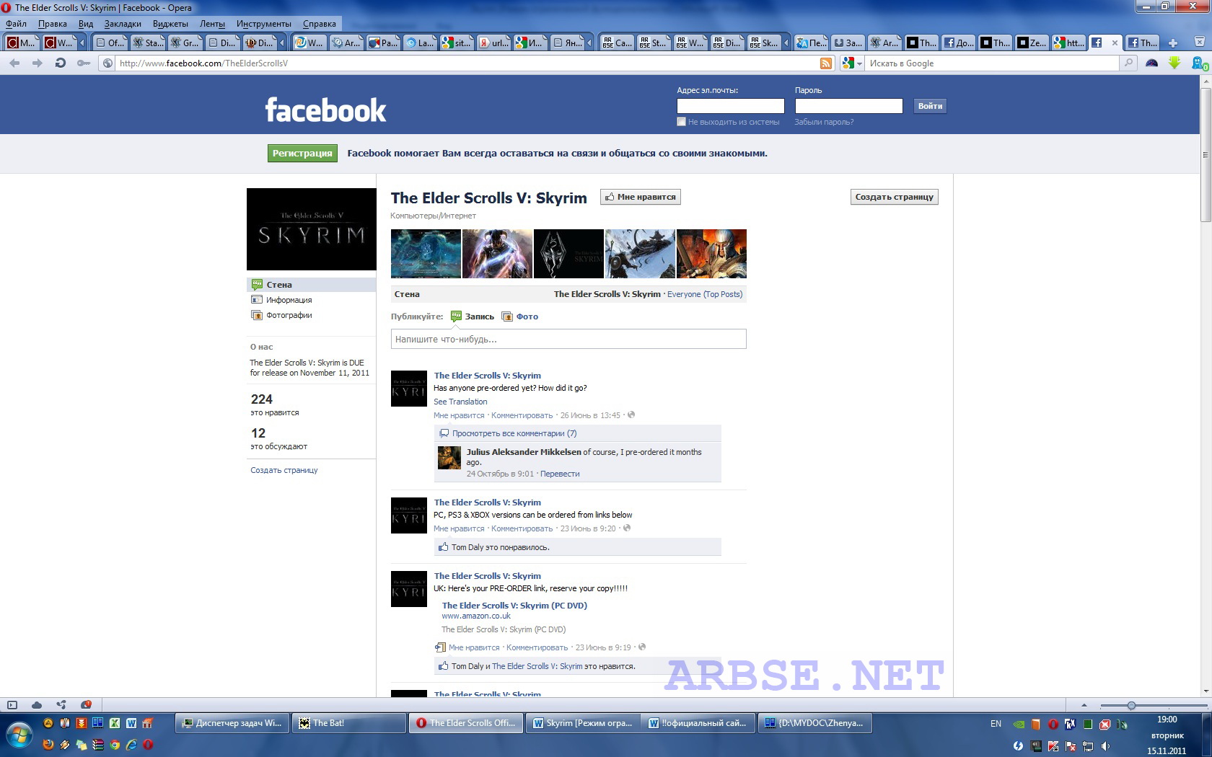Expand comments 'Просмотреть все комментарии (7)'
Image resolution: width=1212 pixels, height=757 pixels.
point(514,433)
